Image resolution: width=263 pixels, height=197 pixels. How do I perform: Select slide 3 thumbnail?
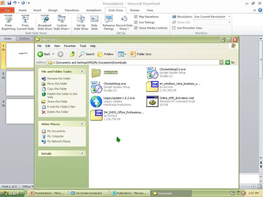pos(20,111)
